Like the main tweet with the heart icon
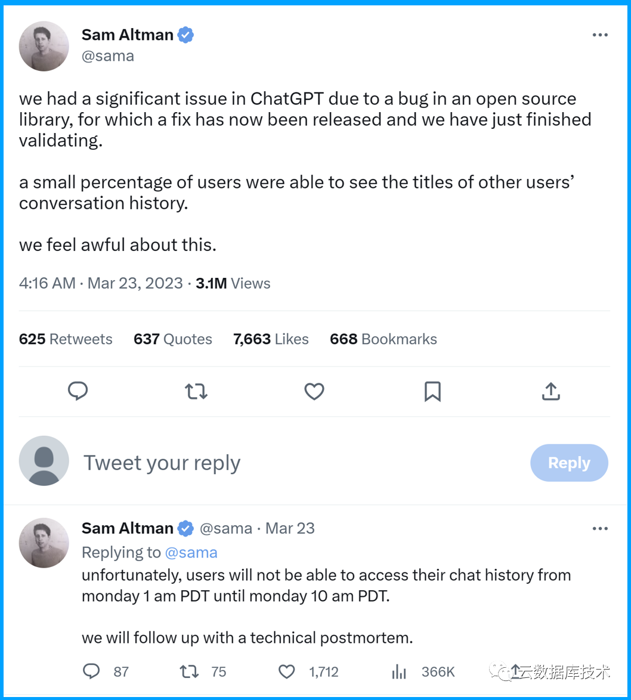Image resolution: width=631 pixels, height=700 pixels. 314,391
